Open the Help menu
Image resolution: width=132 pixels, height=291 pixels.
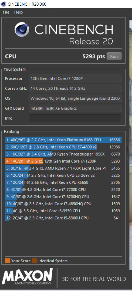pos(18,12)
